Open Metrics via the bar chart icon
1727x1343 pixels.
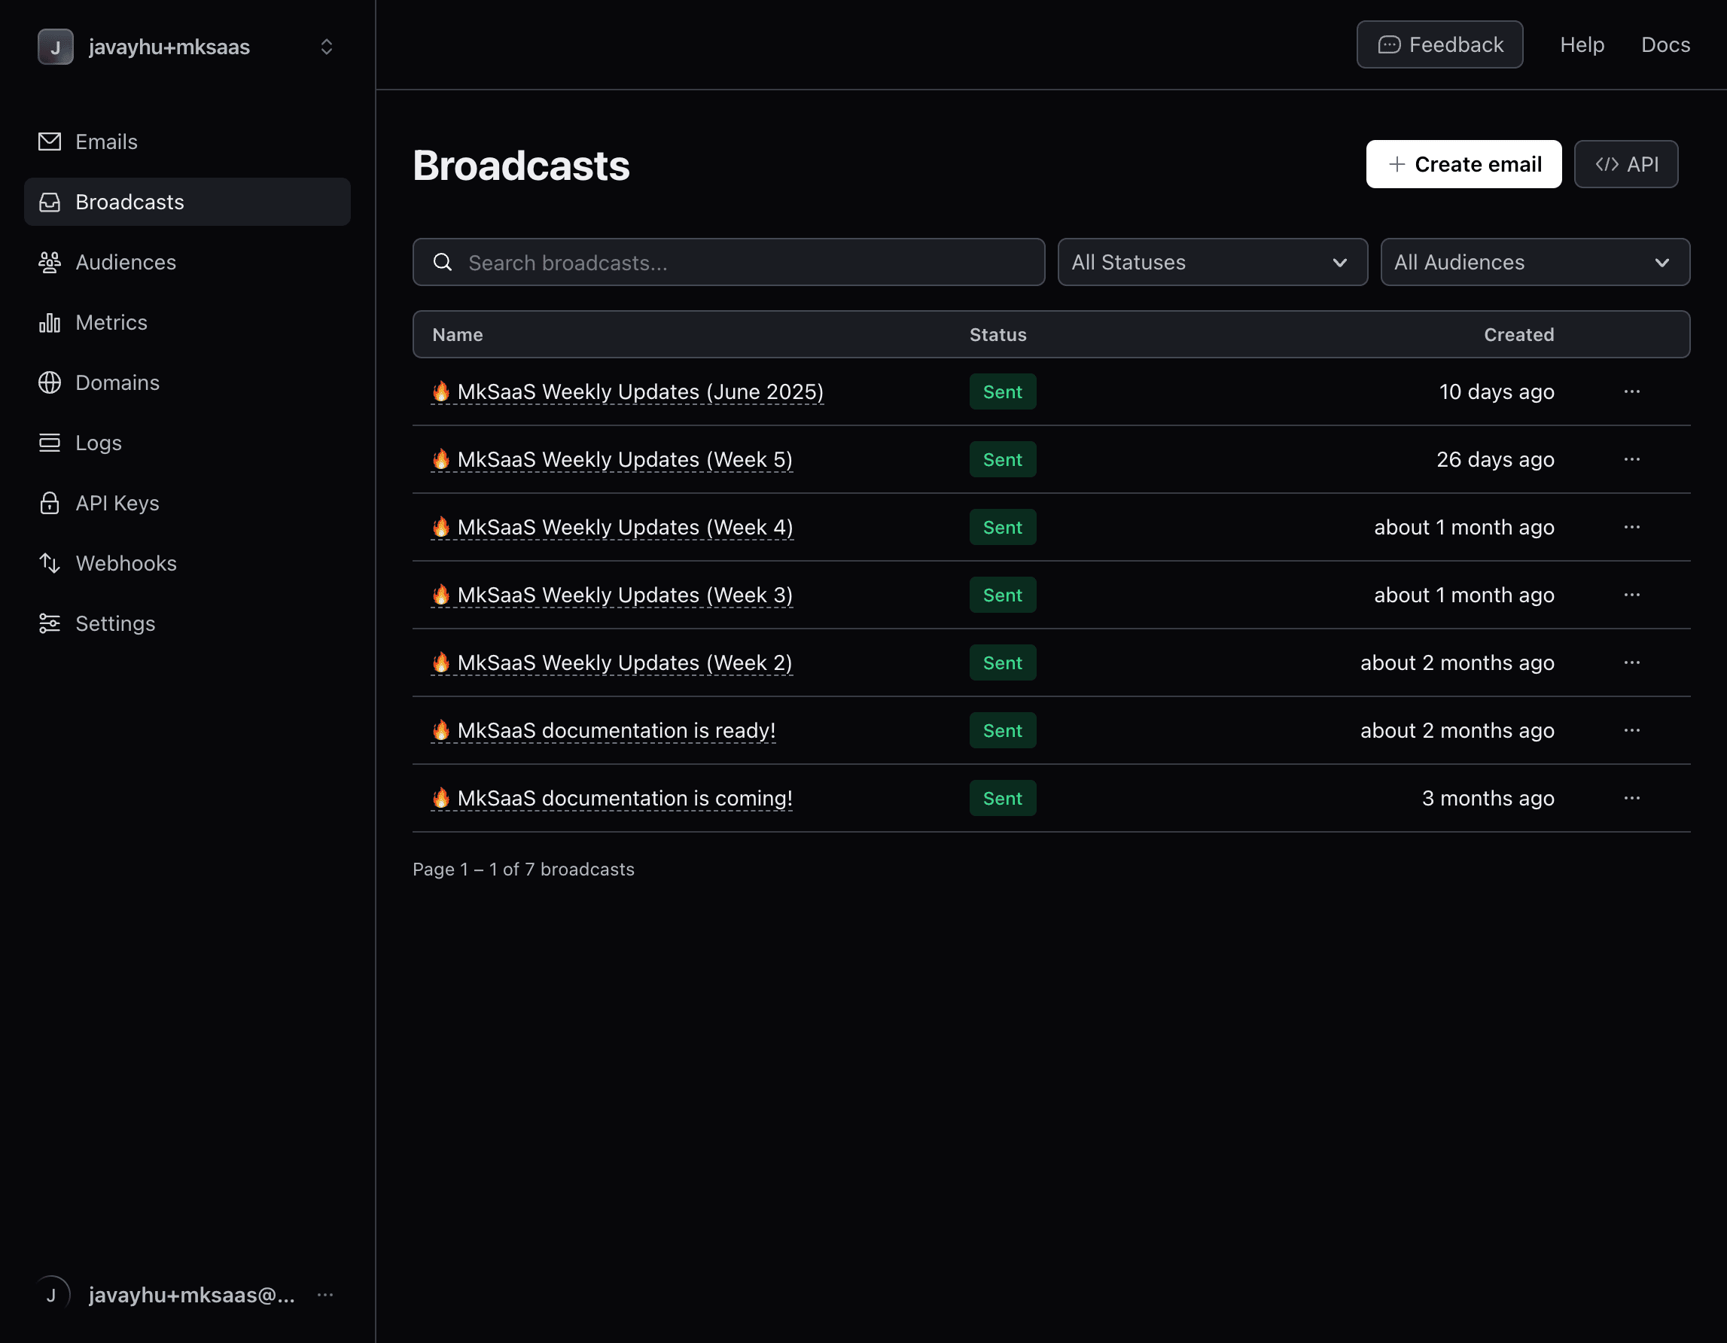pos(49,323)
